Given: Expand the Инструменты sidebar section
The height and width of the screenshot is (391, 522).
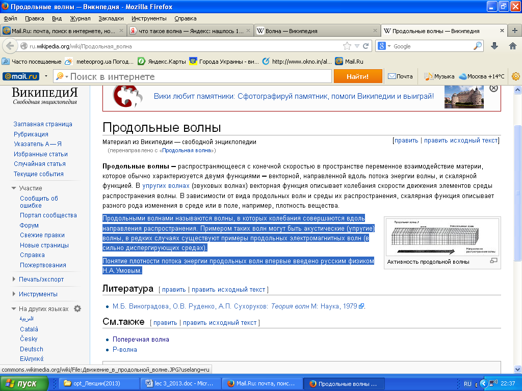Looking at the screenshot, I should pyautogui.click(x=14, y=294).
